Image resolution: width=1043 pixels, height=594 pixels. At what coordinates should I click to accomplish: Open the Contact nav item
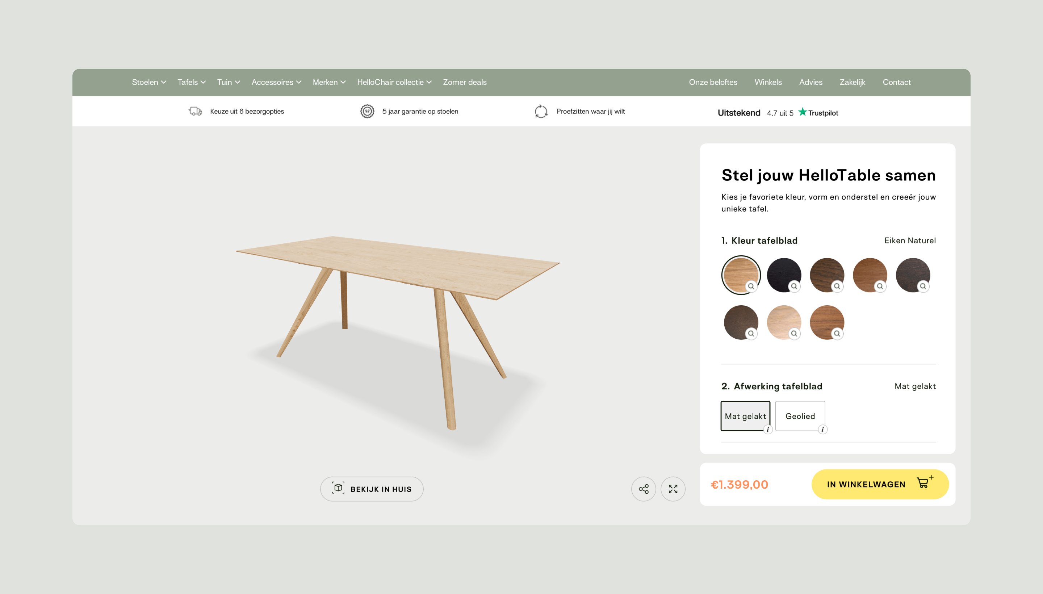point(896,82)
